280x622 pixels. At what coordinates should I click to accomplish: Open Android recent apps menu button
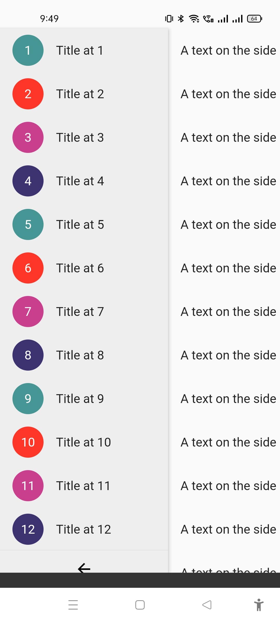click(x=73, y=605)
